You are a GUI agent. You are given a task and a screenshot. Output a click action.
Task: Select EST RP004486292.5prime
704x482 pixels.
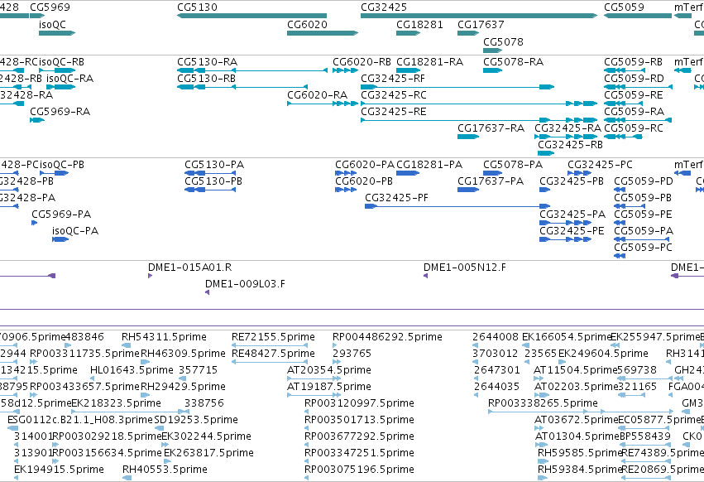tap(334, 345)
